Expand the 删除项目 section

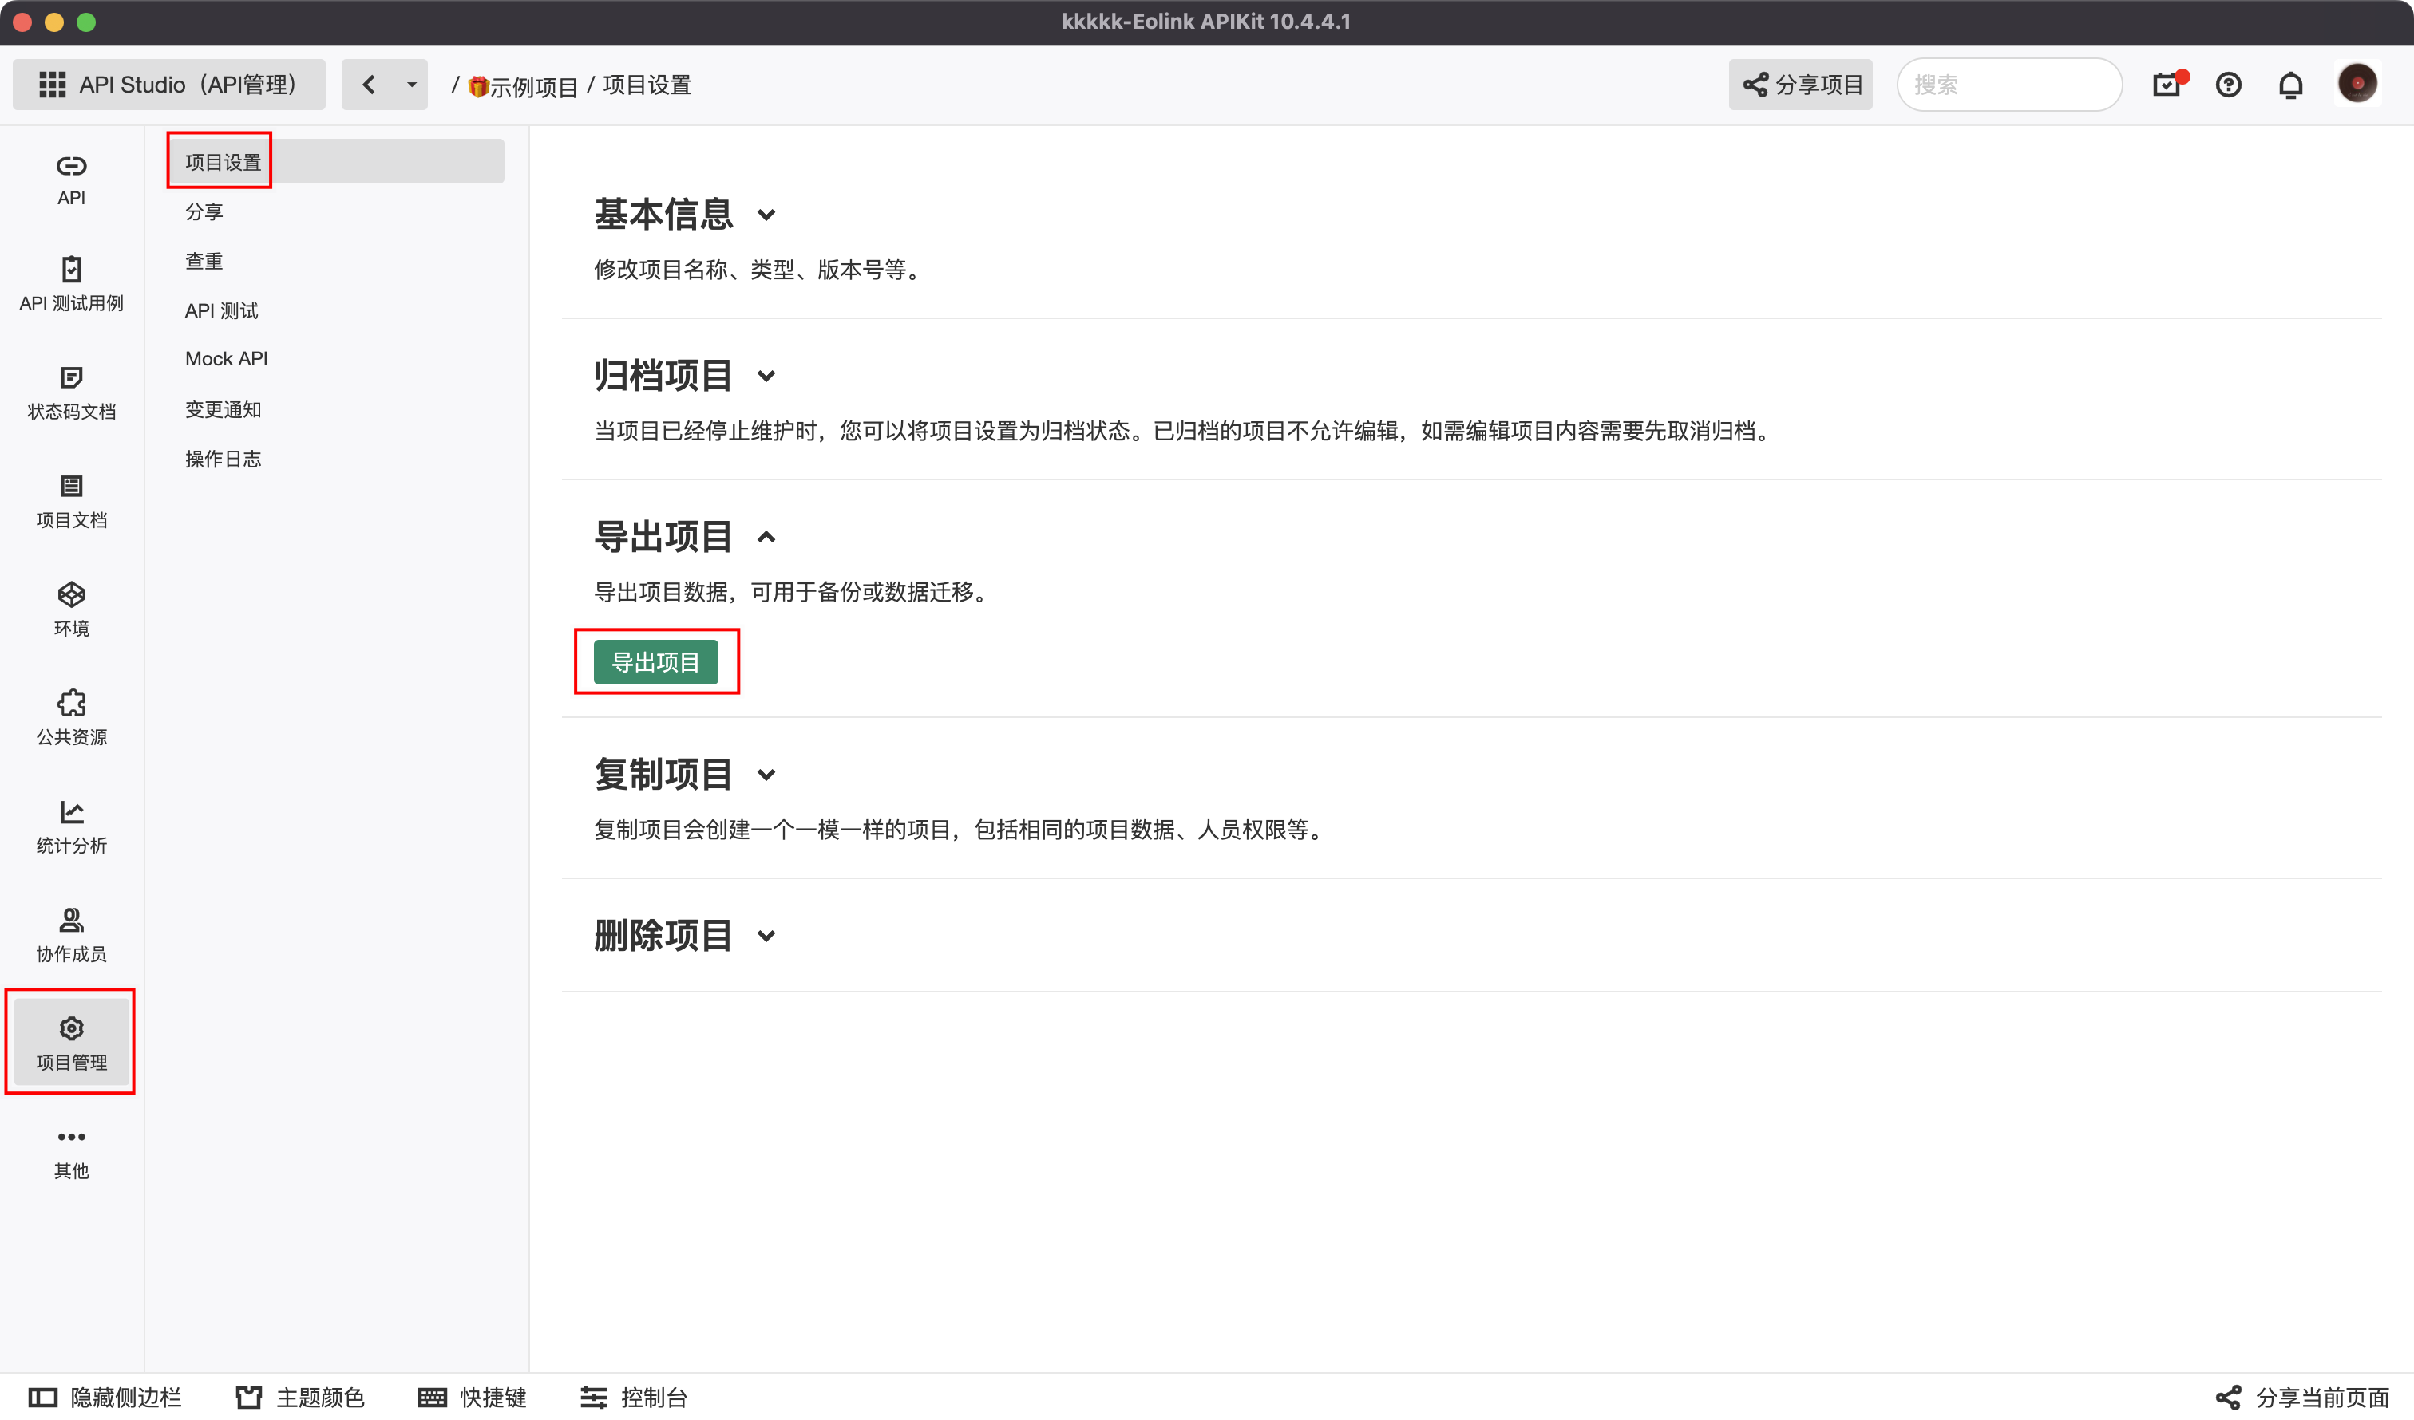(766, 937)
